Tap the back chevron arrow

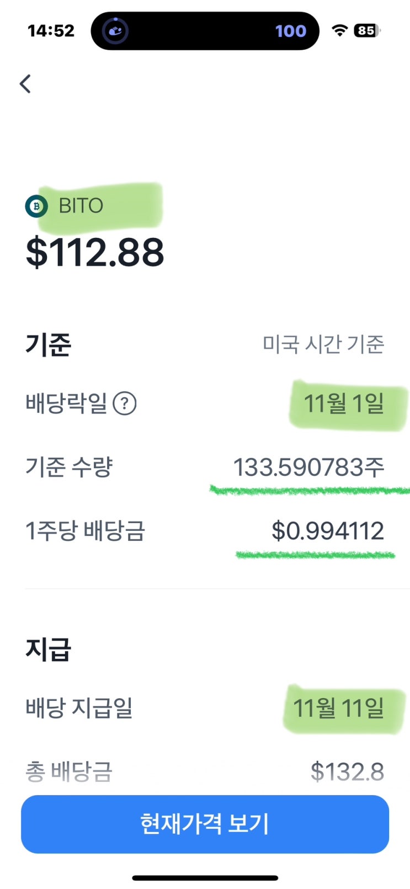tap(25, 84)
